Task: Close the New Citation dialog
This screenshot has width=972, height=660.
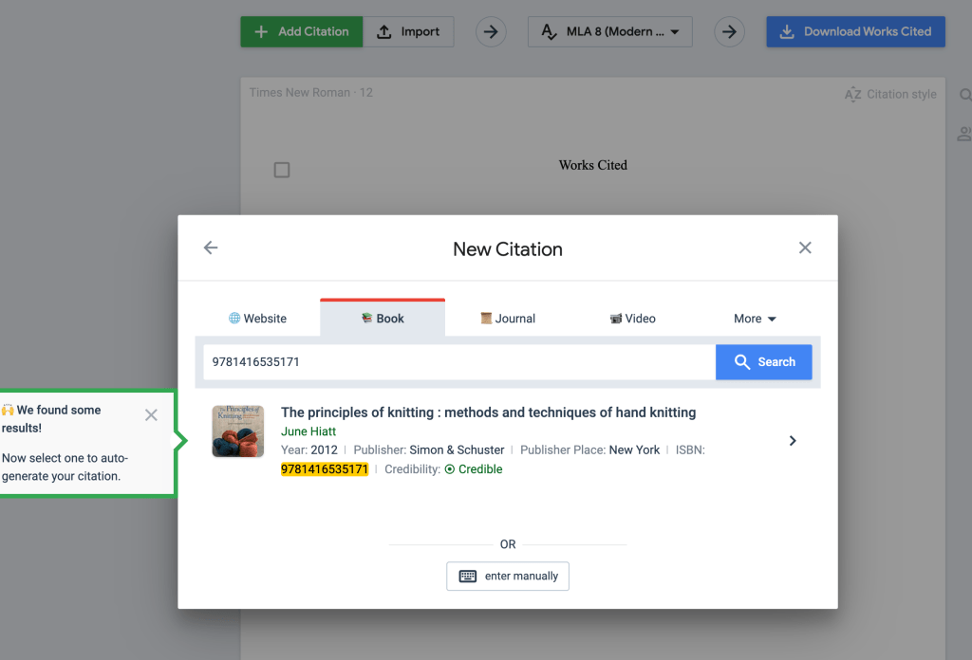Action: tap(805, 247)
